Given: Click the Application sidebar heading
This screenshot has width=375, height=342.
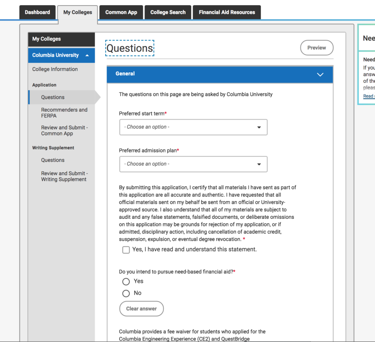Looking at the screenshot, I should tap(44, 85).
